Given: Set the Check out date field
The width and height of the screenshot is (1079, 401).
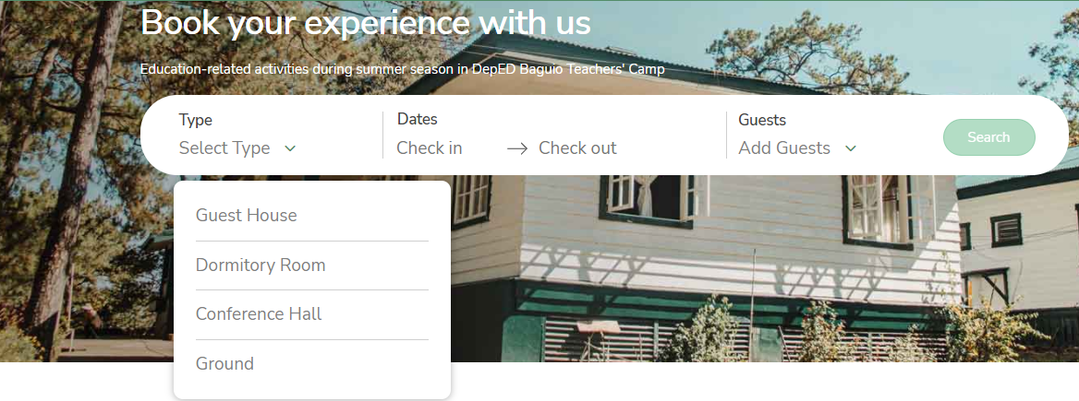Looking at the screenshot, I should pos(577,148).
